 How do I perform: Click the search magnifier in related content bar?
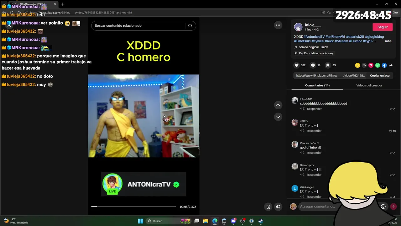coord(190,26)
